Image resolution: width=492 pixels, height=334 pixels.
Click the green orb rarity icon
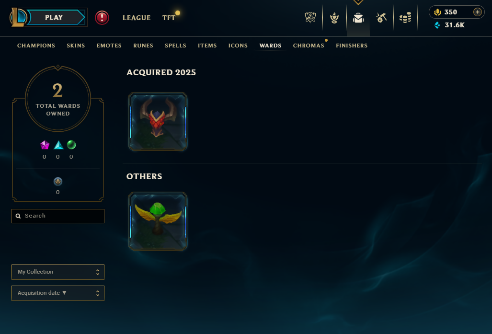[x=71, y=145]
